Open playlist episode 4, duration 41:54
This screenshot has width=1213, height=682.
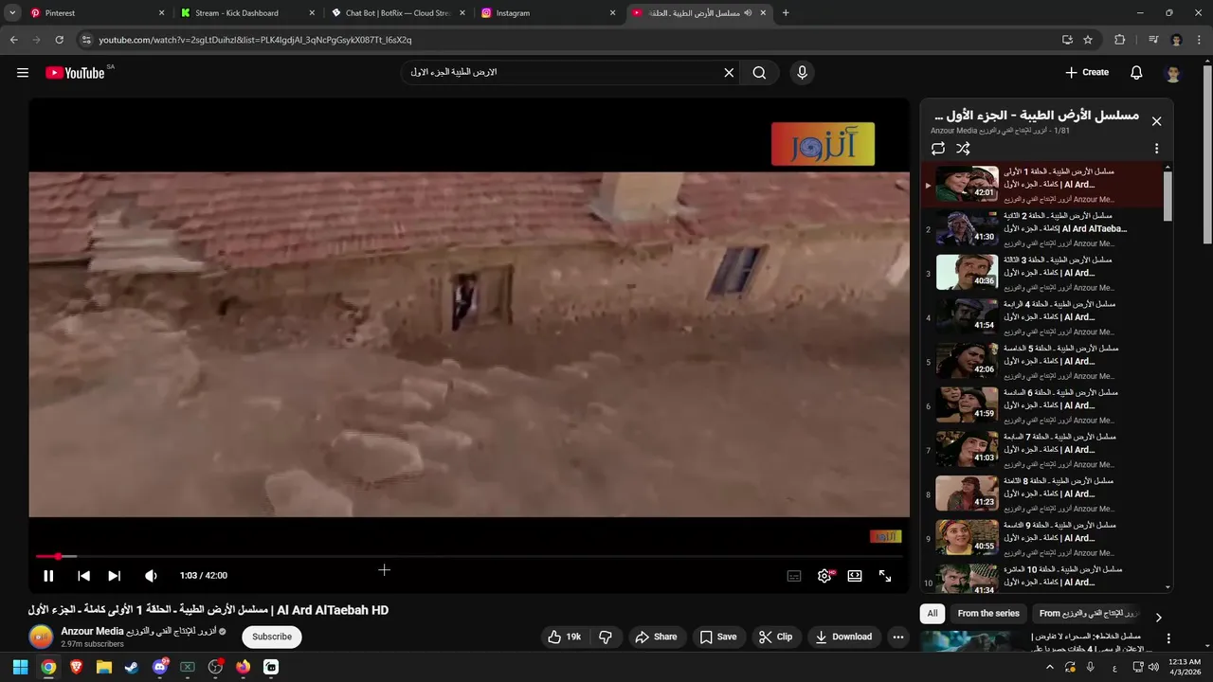click(1042, 318)
